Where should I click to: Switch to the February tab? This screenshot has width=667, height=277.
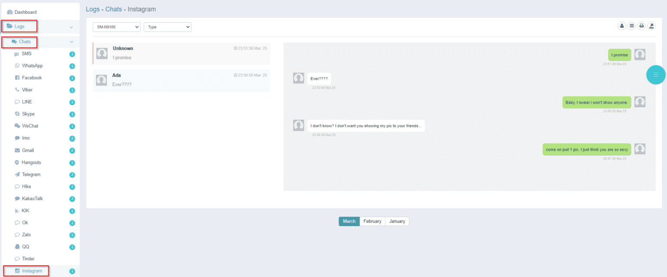(372, 221)
